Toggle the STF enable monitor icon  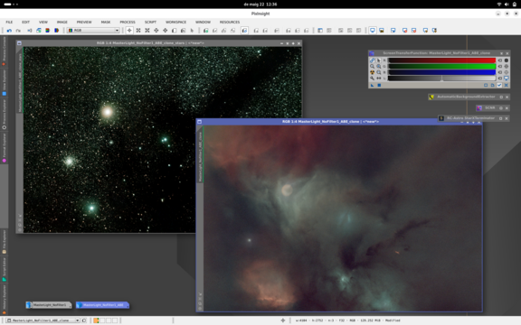(507, 79)
